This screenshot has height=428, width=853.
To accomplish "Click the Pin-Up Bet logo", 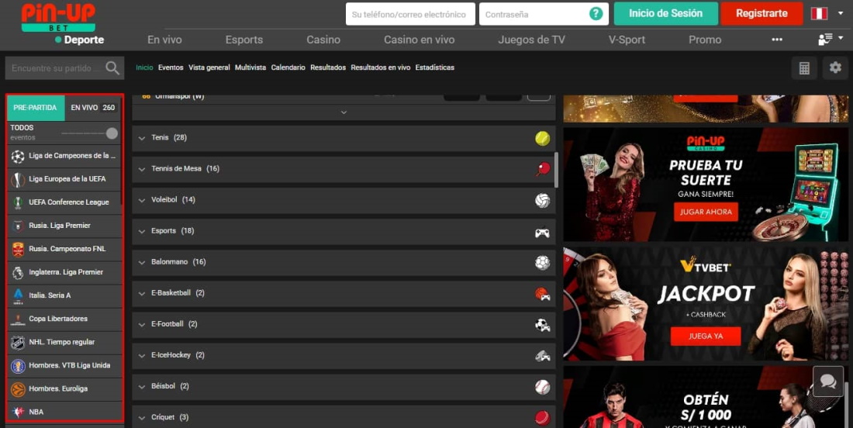I will 58,18.
